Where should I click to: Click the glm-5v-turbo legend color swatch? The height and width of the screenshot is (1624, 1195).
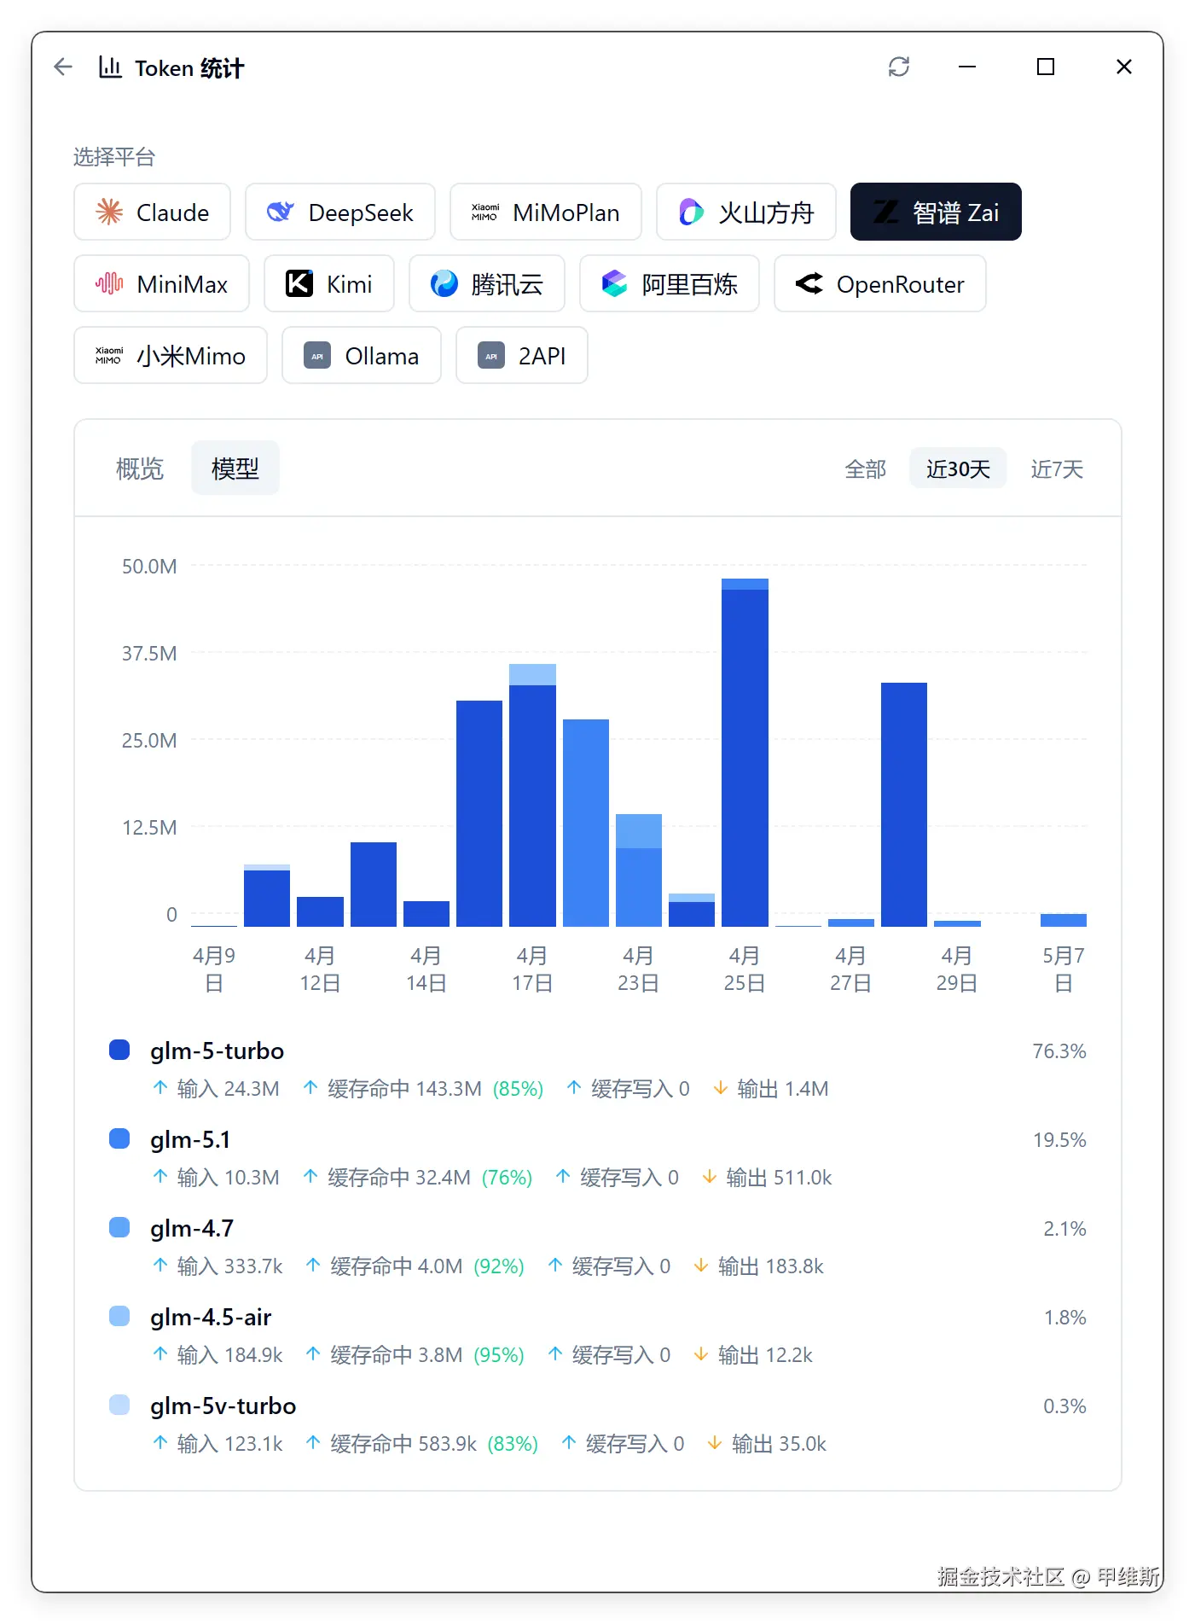point(119,1405)
